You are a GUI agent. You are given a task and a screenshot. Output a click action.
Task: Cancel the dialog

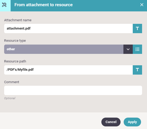tap(111, 122)
